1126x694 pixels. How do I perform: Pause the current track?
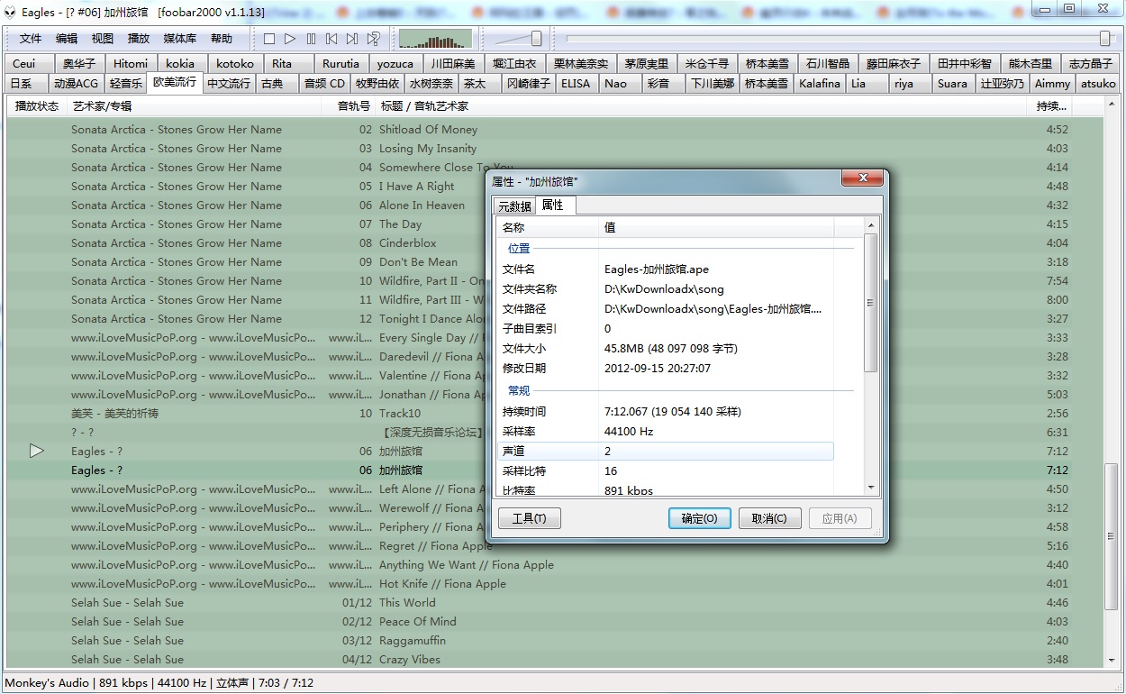pyautogui.click(x=311, y=39)
